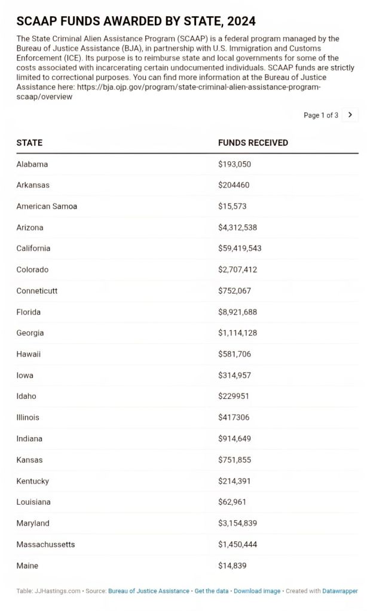The width and height of the screenshot is (367, 611).
Task: Go to next page of table
Action: 350,115
